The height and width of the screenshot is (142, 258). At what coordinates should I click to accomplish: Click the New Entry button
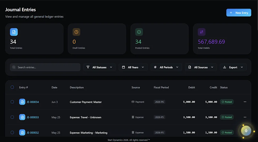[x=239, y=13]
